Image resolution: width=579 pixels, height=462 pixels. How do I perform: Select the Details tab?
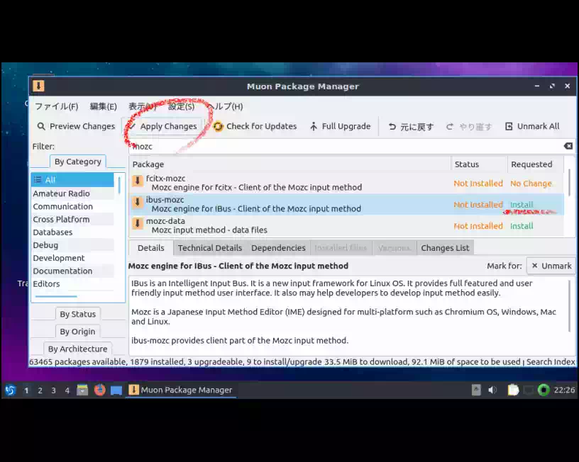150,248
